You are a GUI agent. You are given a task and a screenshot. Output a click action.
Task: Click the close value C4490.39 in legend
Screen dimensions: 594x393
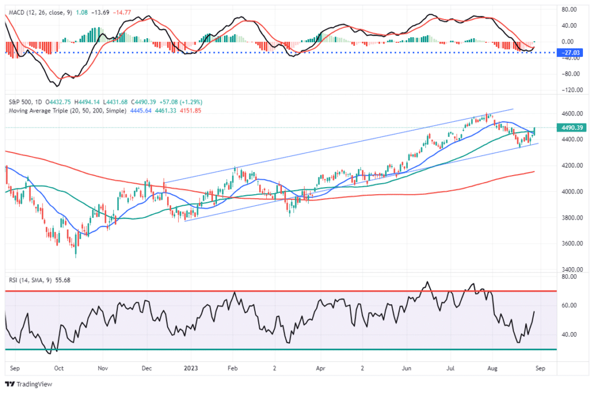pos(144,102)
